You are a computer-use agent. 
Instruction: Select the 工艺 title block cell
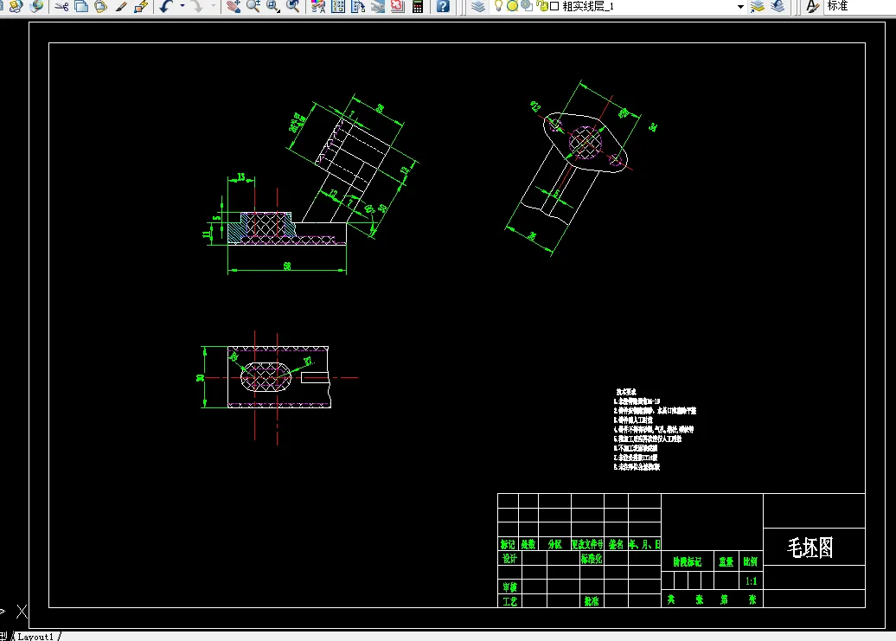coord(509,601)
